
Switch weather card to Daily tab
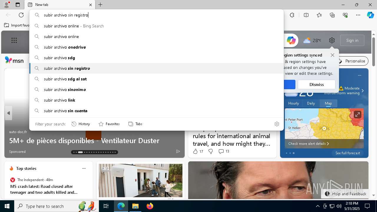pyautogui.click(x=311, y=103)
